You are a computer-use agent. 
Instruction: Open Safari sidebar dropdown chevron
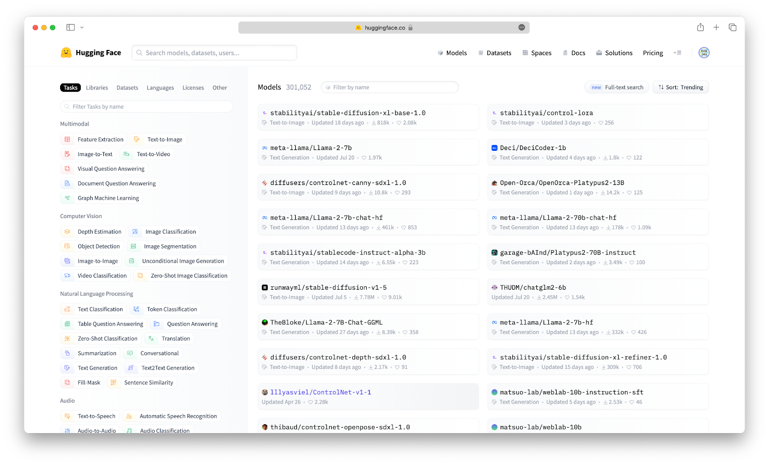tap(82, 27)
